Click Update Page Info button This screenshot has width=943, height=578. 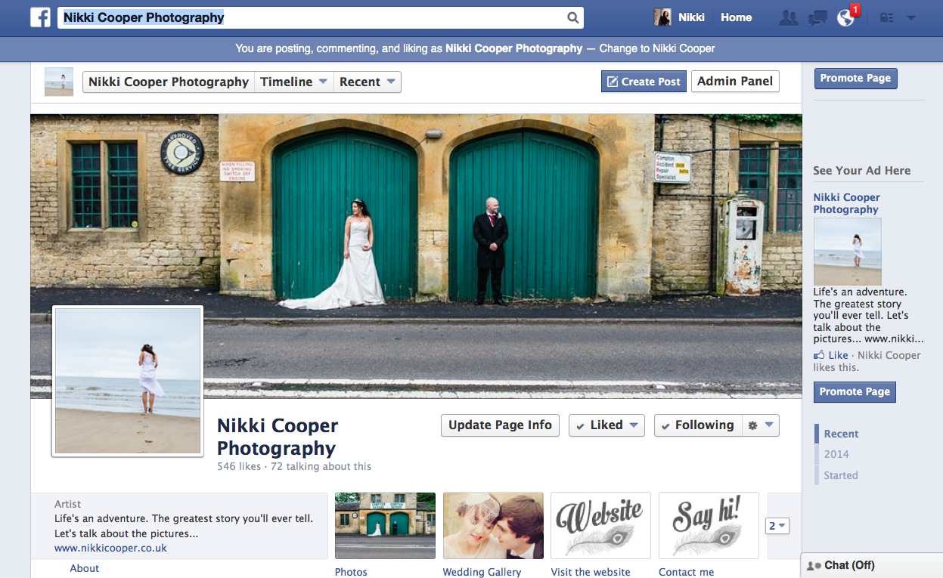500,425
